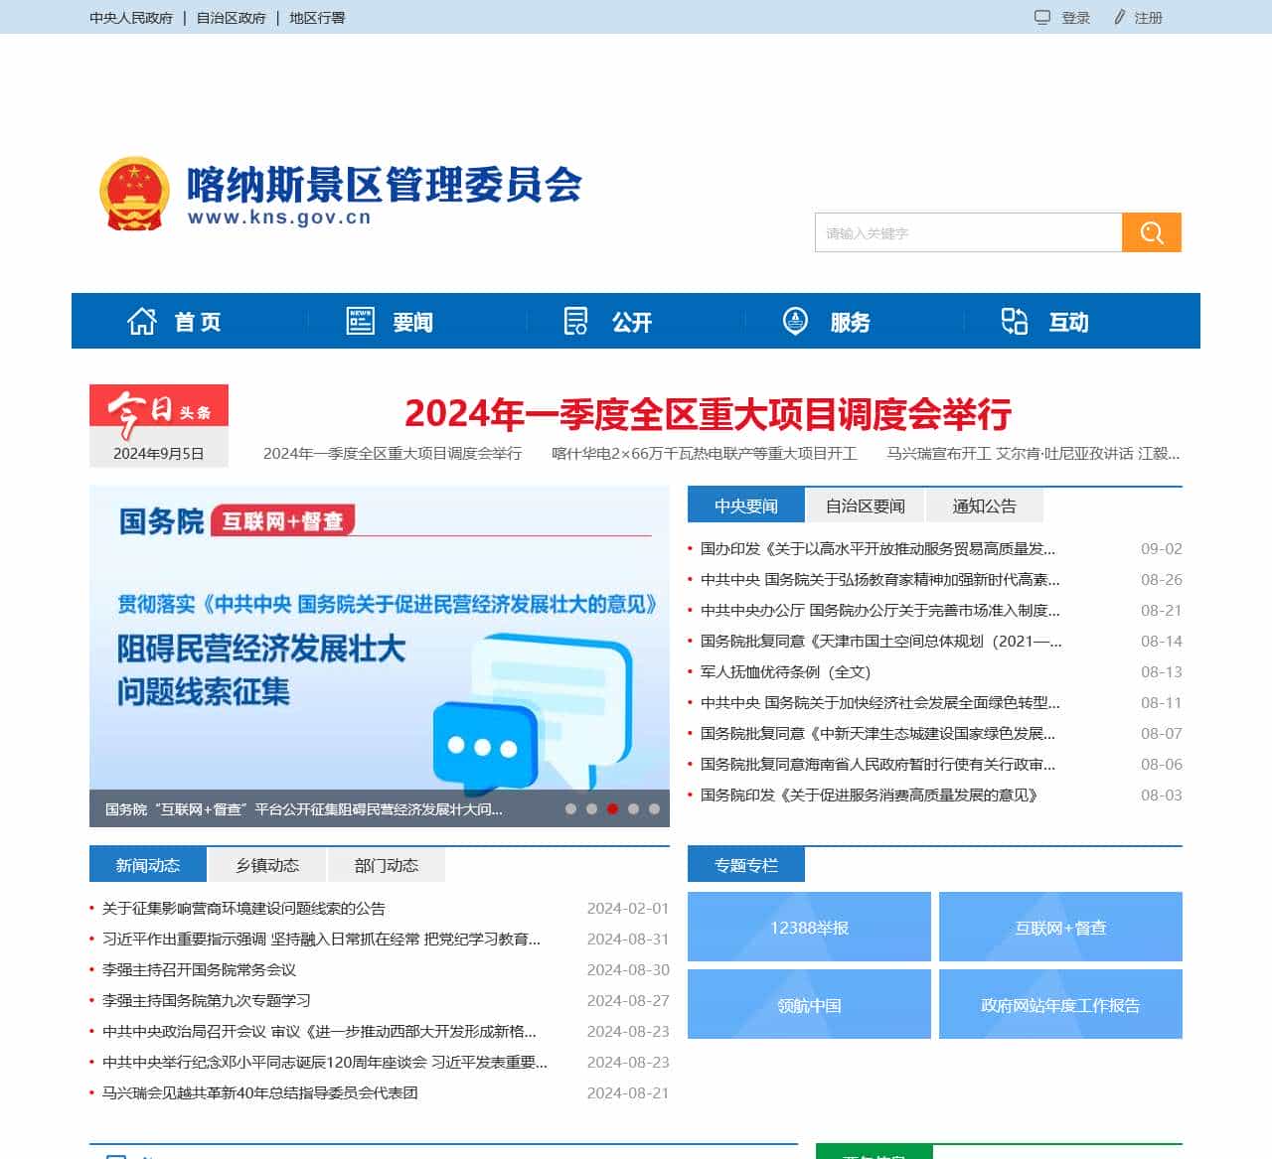Switch to the 自治区要闻 tab

(865, 506)
